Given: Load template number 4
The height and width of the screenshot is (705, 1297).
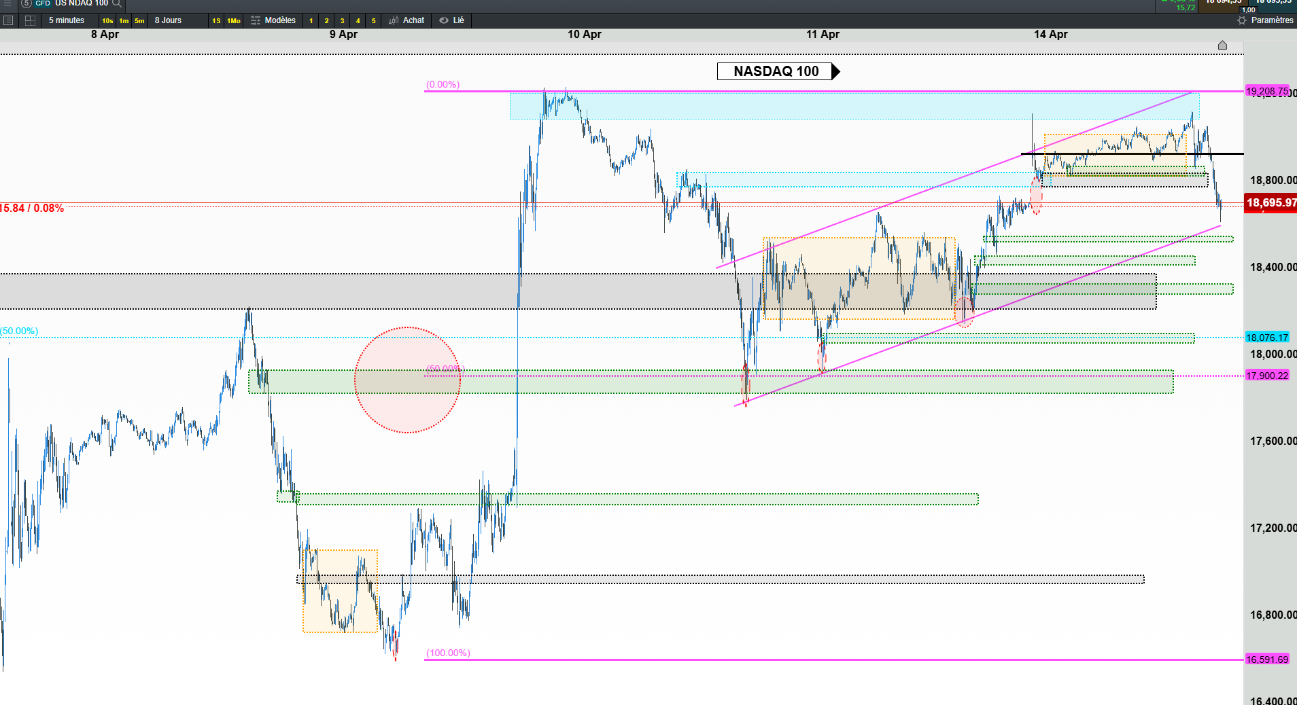Looking at the screenshot, I should (x=358, y=20).
